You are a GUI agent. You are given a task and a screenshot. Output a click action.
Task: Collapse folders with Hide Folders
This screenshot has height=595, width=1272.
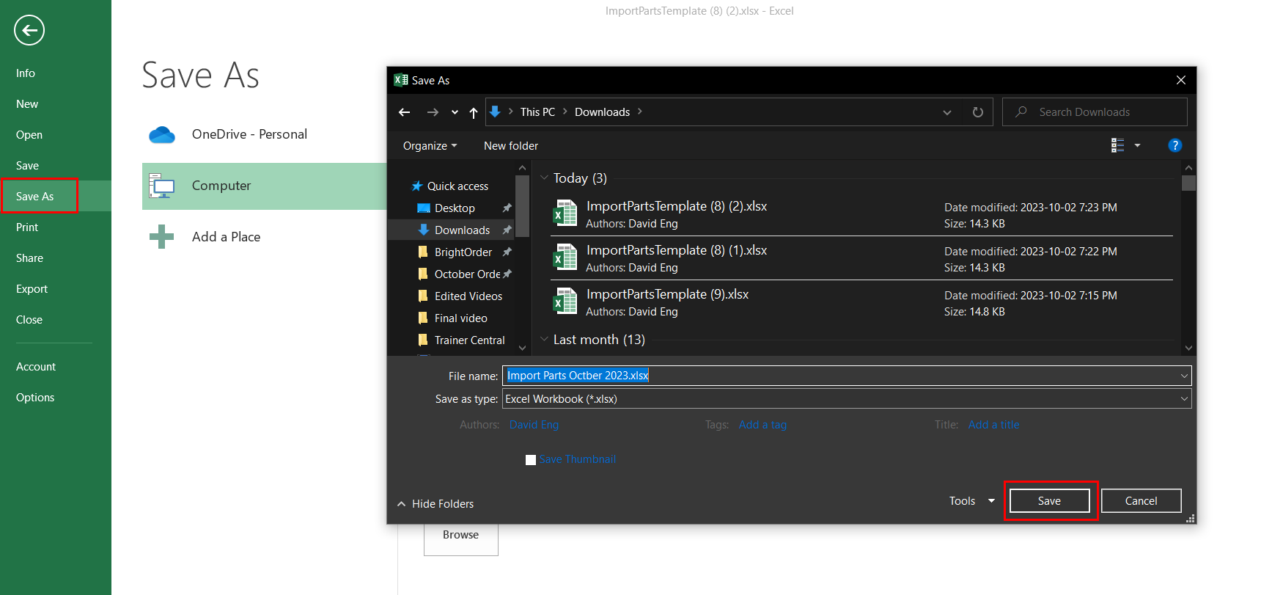point(435,504)
